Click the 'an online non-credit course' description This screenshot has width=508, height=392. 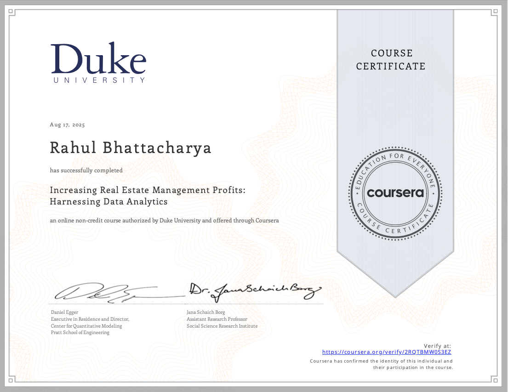pos(164,221)
